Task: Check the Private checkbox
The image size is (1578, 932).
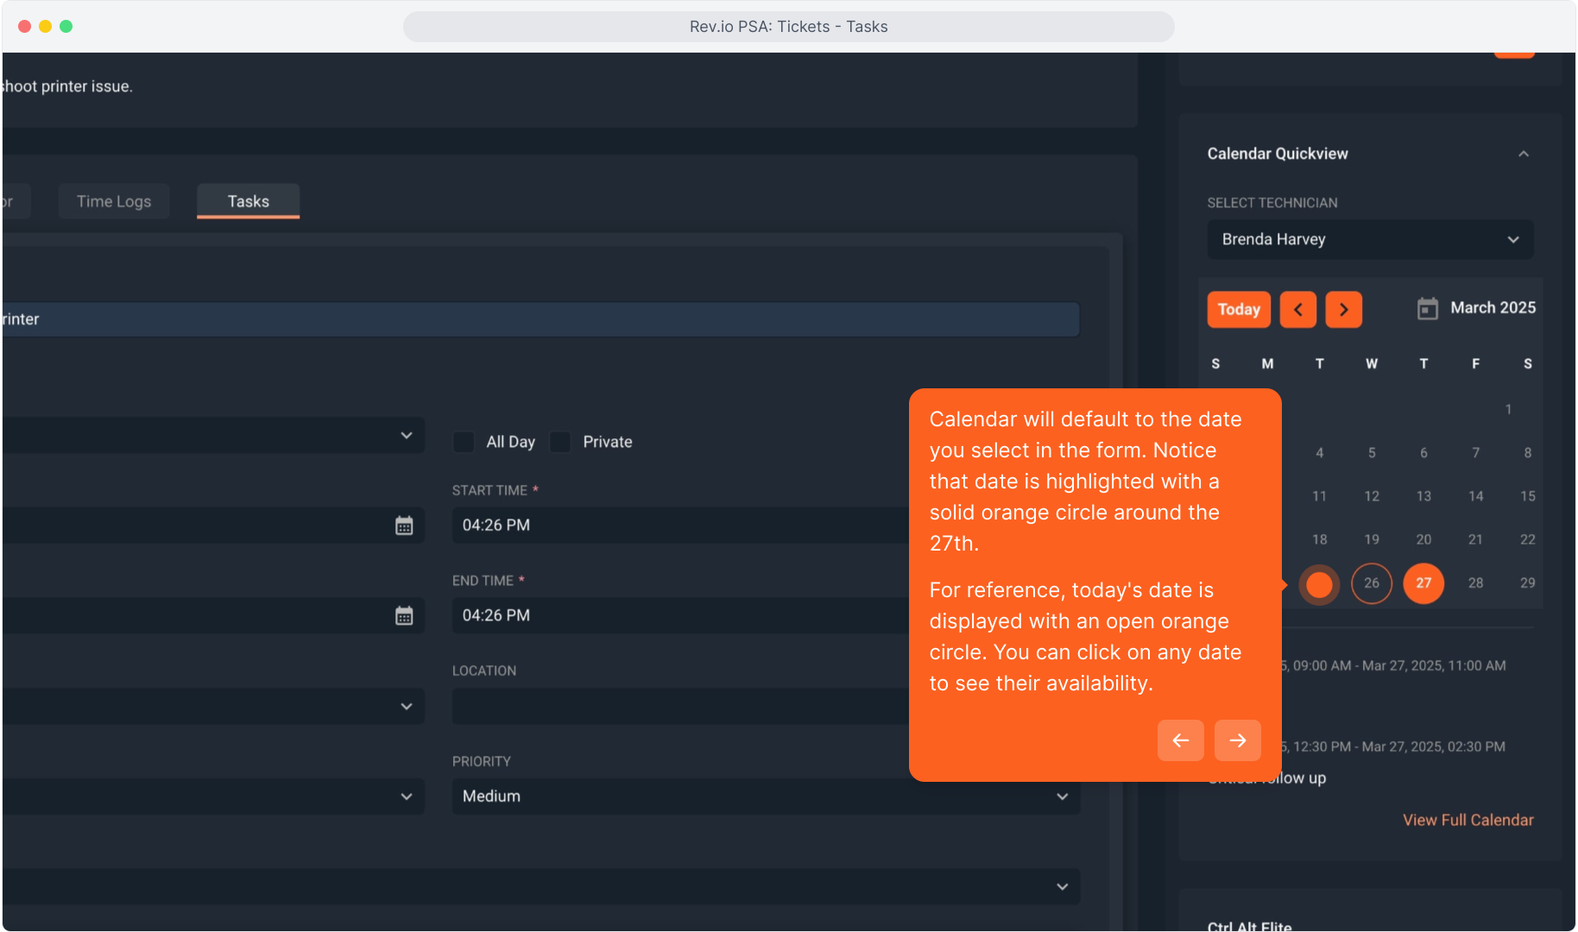Action: tap(561, 442)
